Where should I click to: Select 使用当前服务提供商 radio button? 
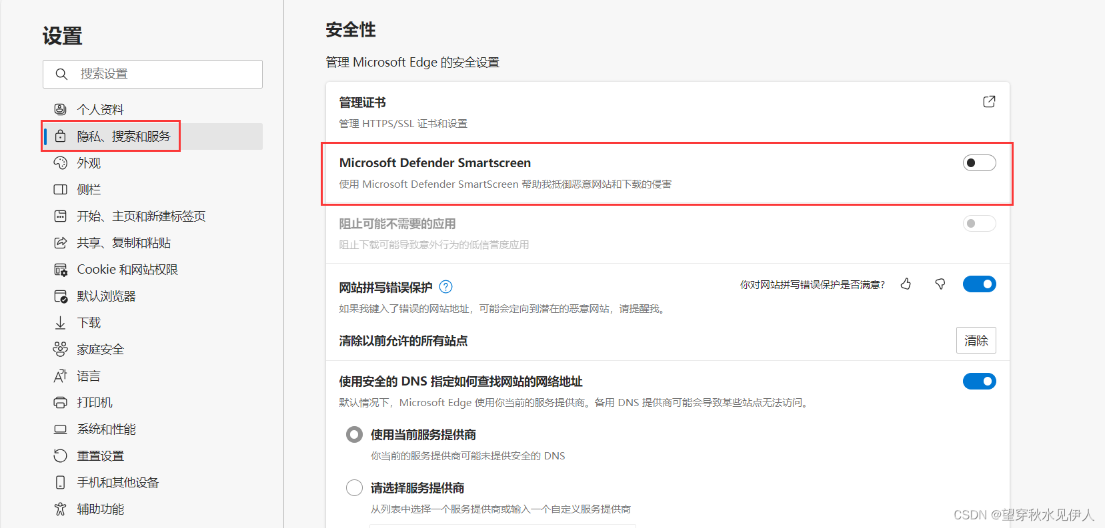pyautogui.click(x=354, y=435)
